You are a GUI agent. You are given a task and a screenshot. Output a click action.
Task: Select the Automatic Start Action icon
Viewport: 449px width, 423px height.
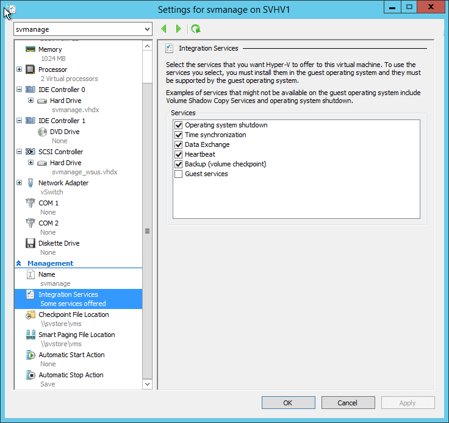[x=31, y=355]
